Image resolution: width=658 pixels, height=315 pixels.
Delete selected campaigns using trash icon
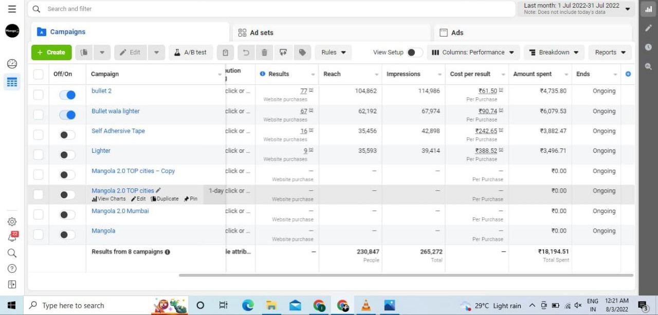(264, 52)
